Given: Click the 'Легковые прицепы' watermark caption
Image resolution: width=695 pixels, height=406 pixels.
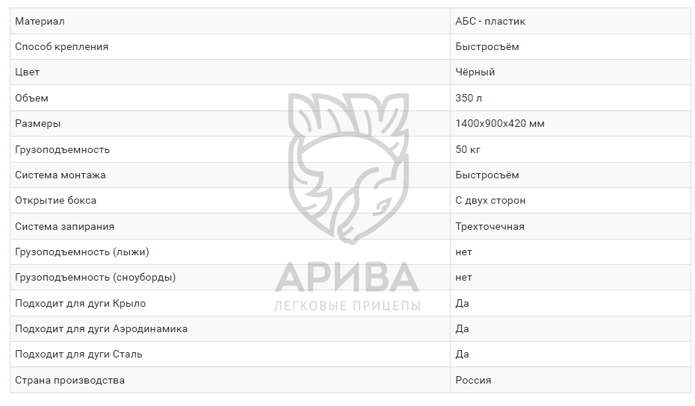Looking at the screenshot, I should pyautogui.click(x=347, y=306).
